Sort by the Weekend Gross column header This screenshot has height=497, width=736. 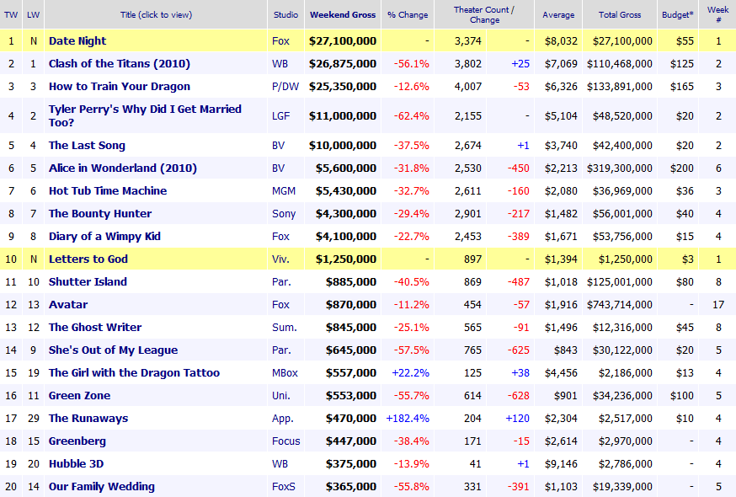coord(343,14)
